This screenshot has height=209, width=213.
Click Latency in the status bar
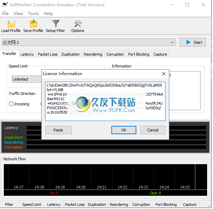pos(54,204)
